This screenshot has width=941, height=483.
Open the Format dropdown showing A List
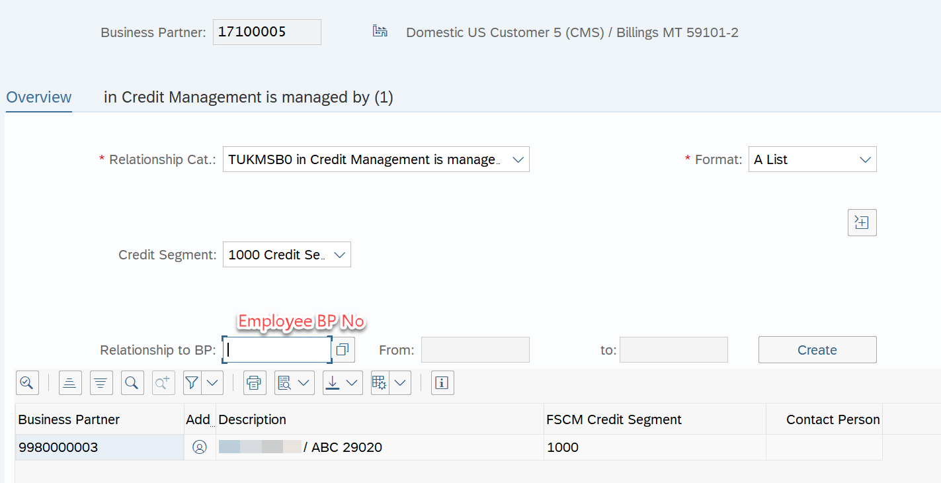[x=864, y=159]
